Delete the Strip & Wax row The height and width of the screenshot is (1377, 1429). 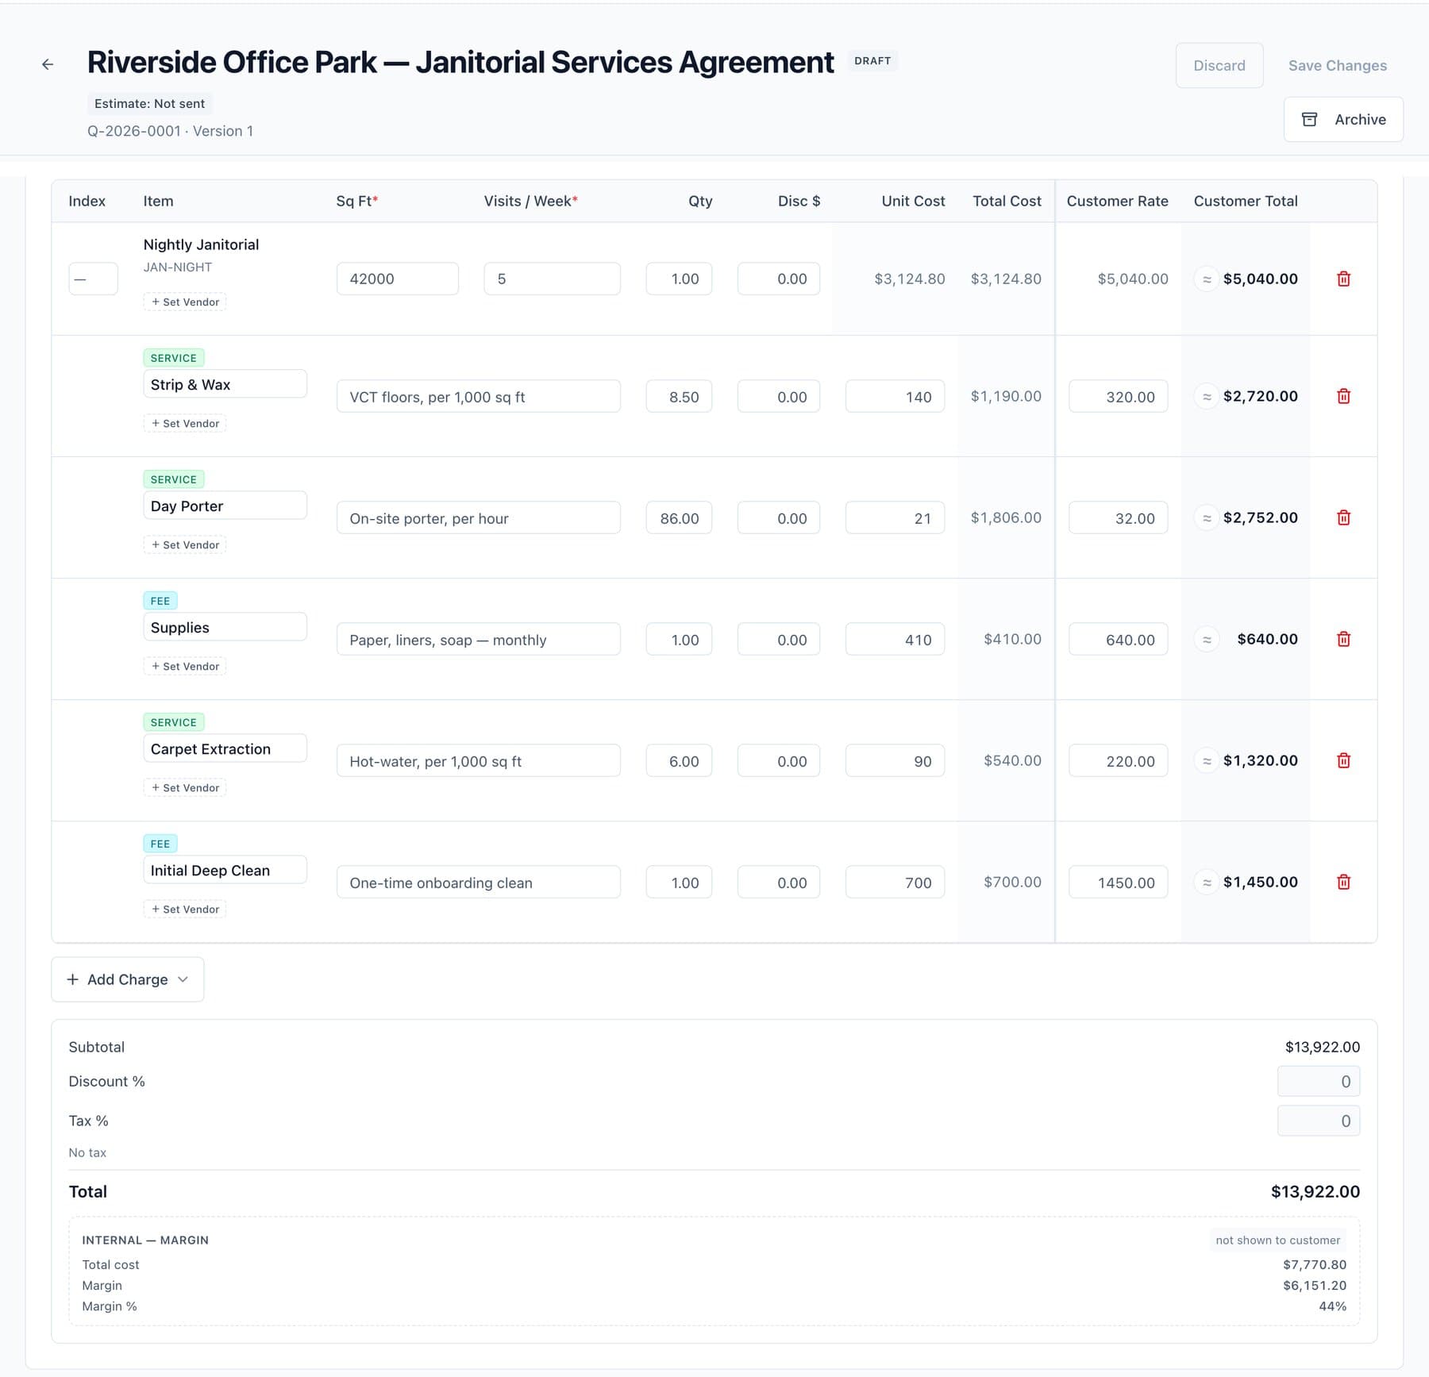(1343, 396)
